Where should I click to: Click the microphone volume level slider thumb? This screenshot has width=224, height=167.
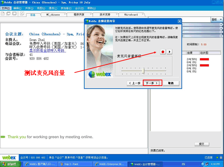click(143, 71)
